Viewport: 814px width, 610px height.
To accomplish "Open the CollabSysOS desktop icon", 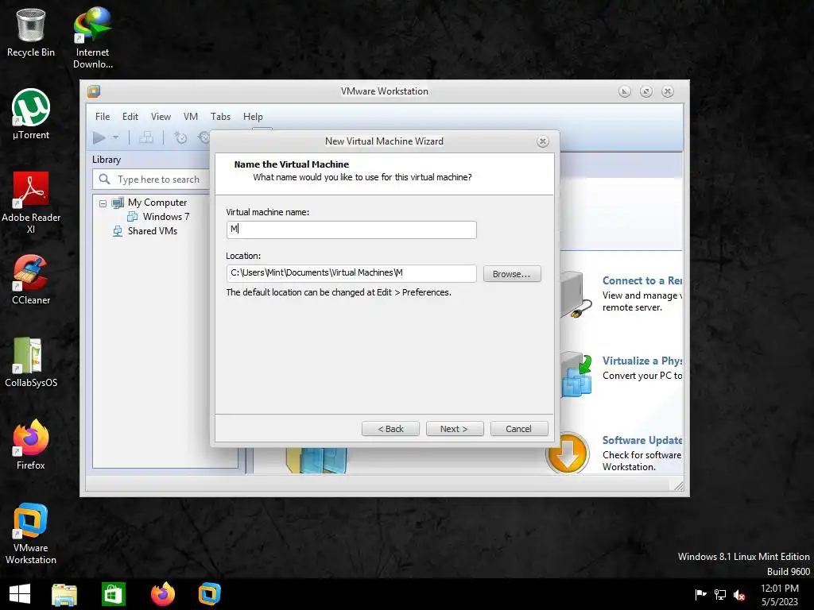I will pyautogui.click(x=31, y=362).
